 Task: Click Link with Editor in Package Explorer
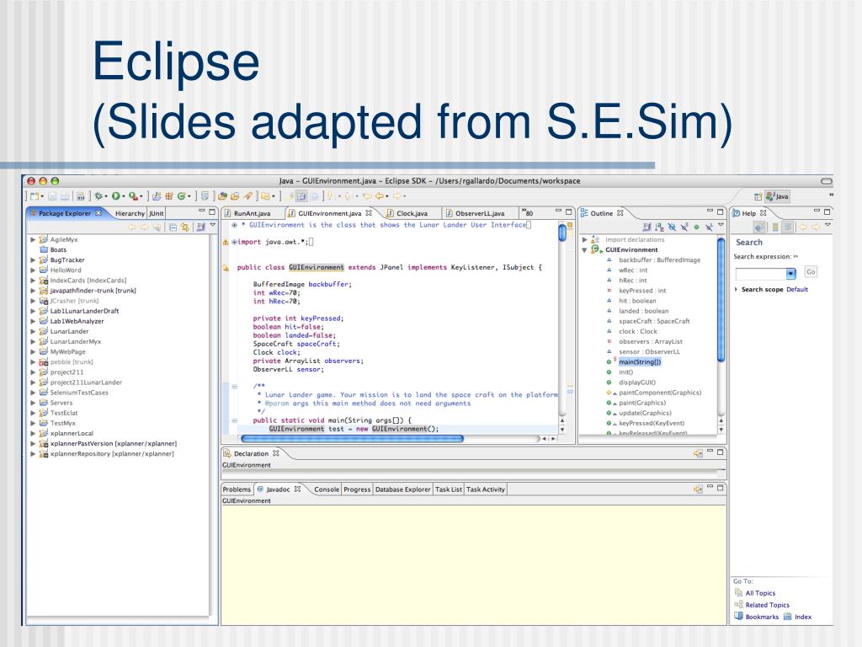tap(184, 227)
